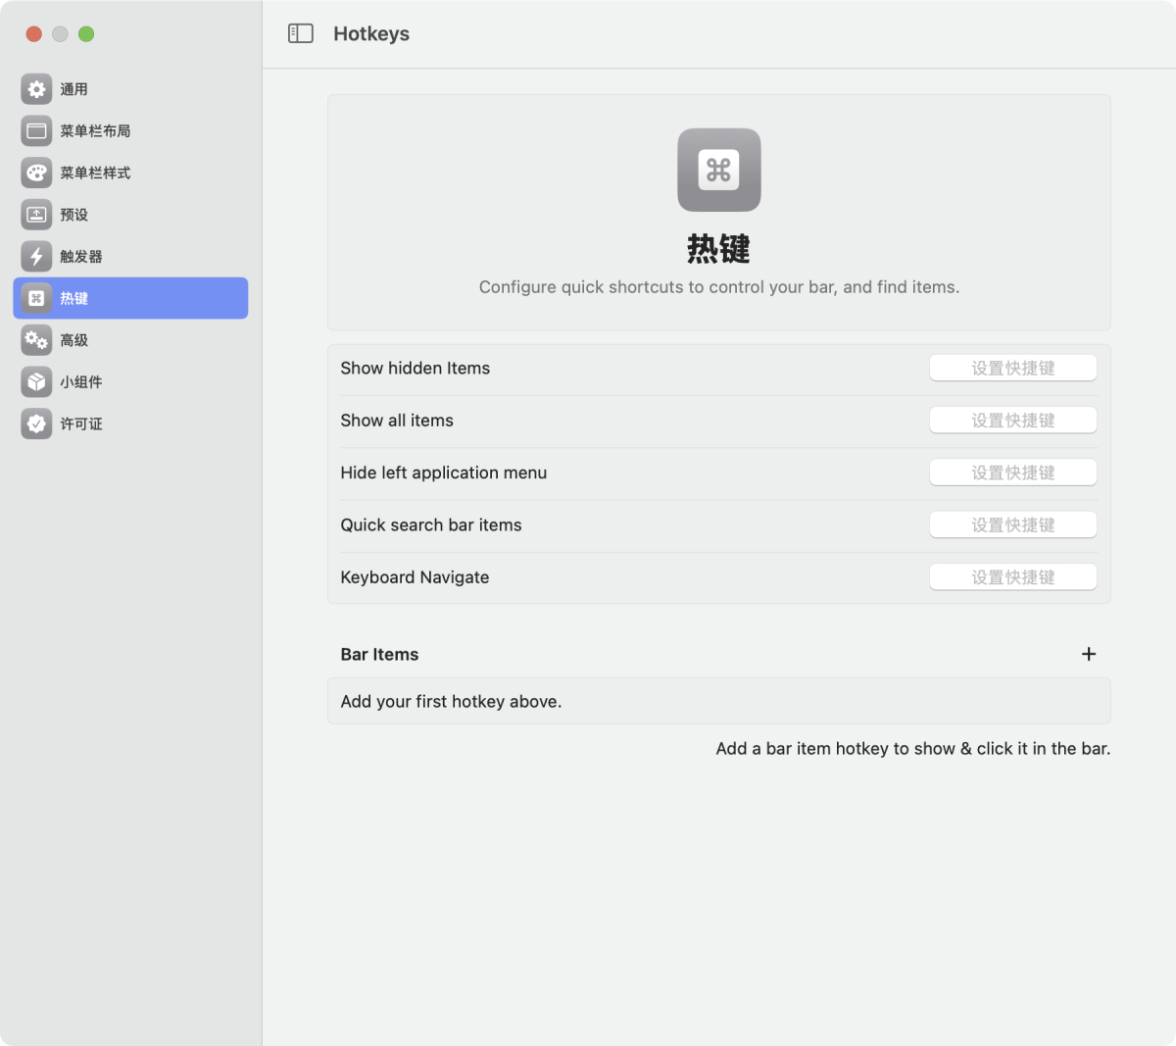Viewport: 1176px width, 1046px height.
Task: Select the Hotkeys (热键) sidebar item
Action: tap(130, 298)
